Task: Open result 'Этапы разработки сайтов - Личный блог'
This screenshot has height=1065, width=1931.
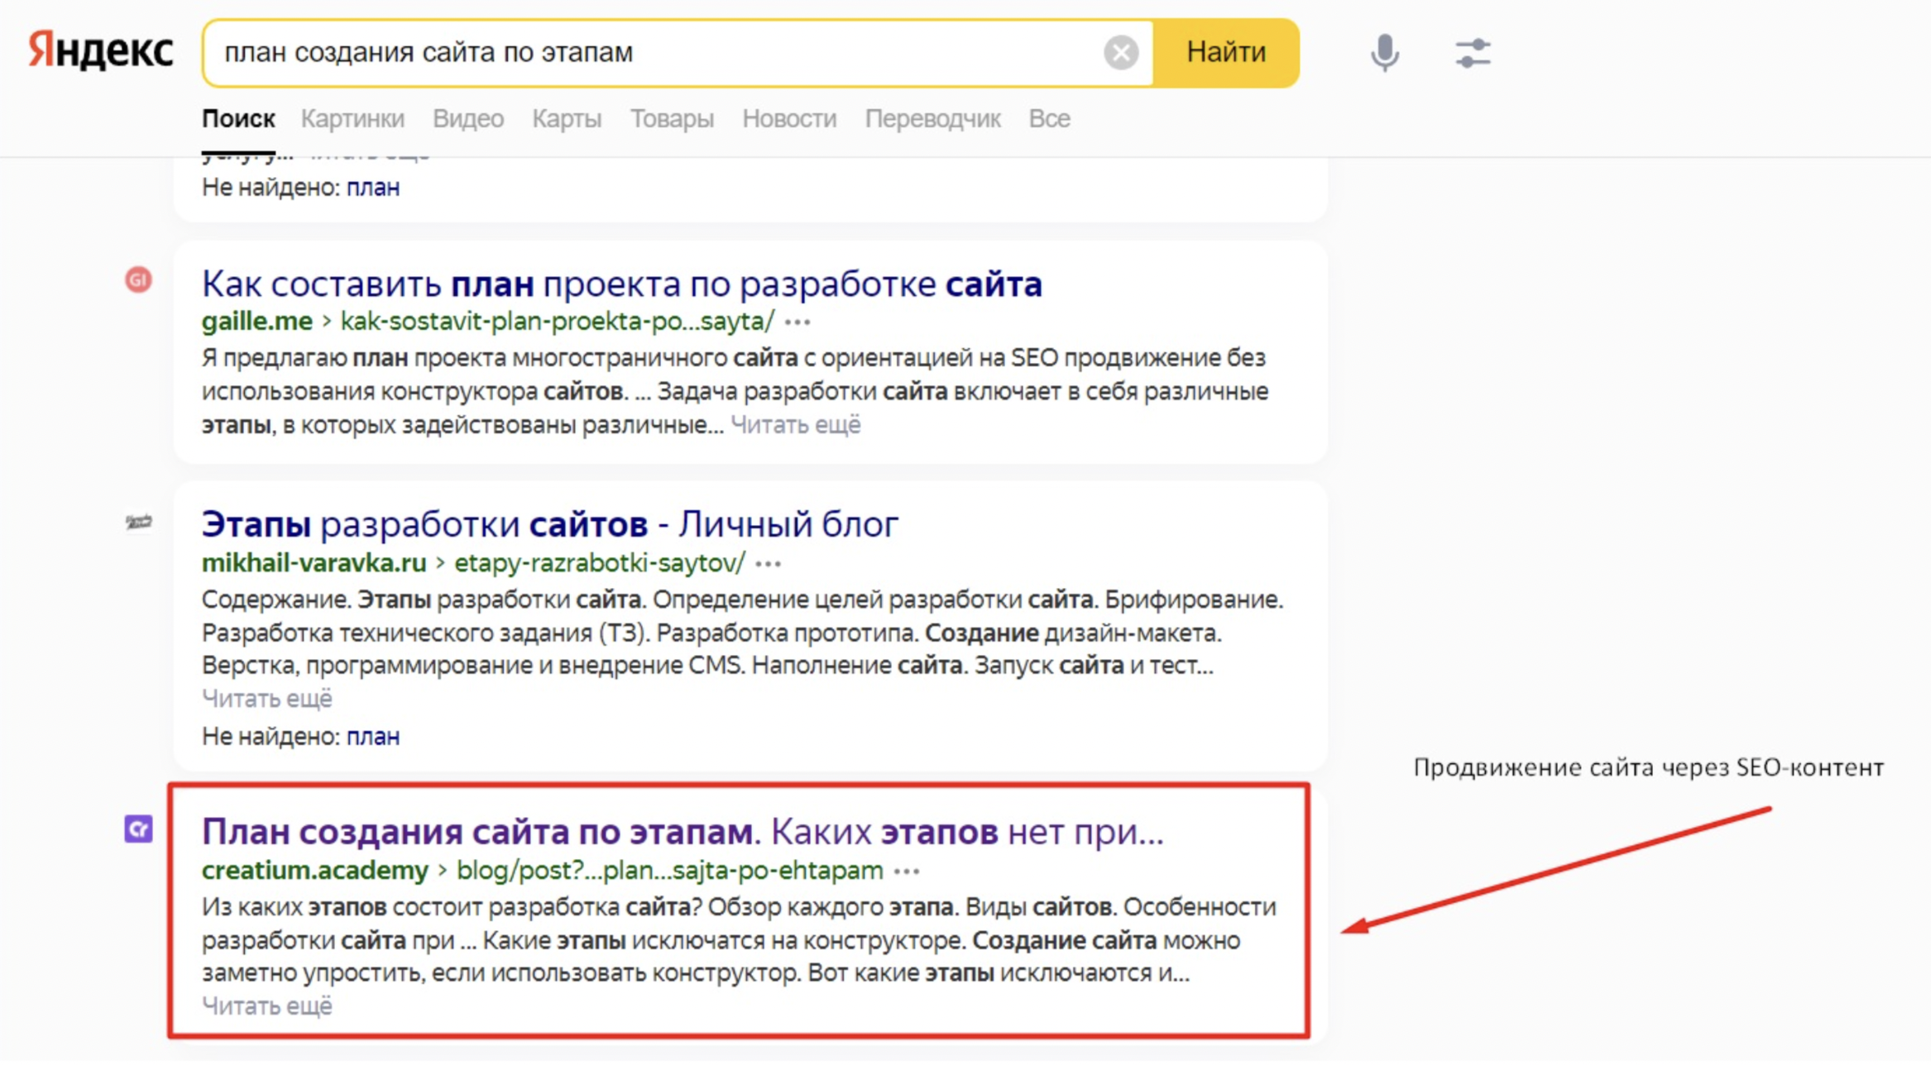Action: (550, 524)
